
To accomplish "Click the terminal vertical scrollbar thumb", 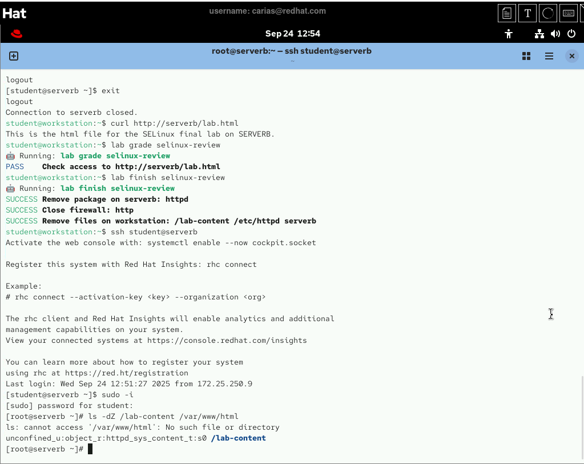I will tap(582, 417).
